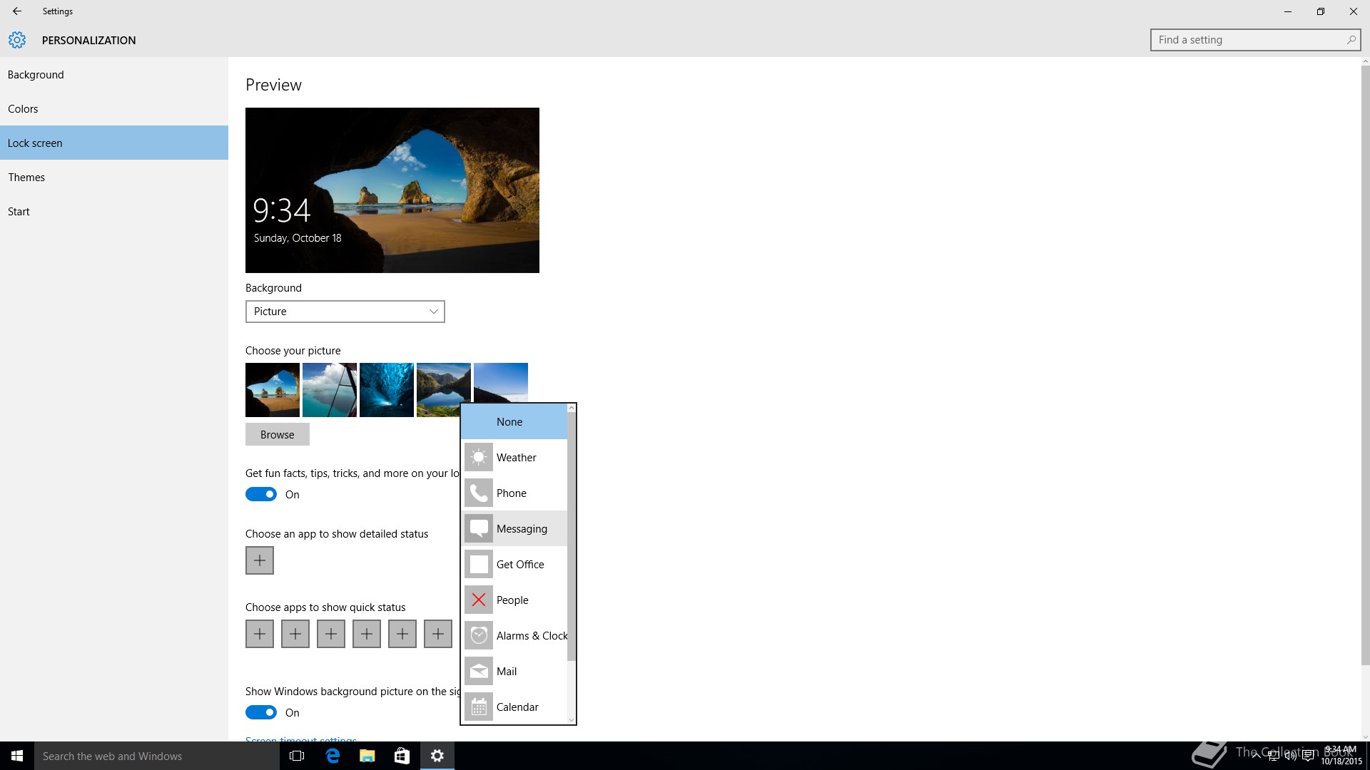The height and width of the screenshot is (770, 1370).
Task: Click the Browse button
Action: coord(278,434)
